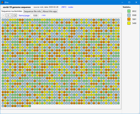Click the blue 't' statistics icon
The height and width of the screenshot is (114, 140).
(x=129, y=15)
